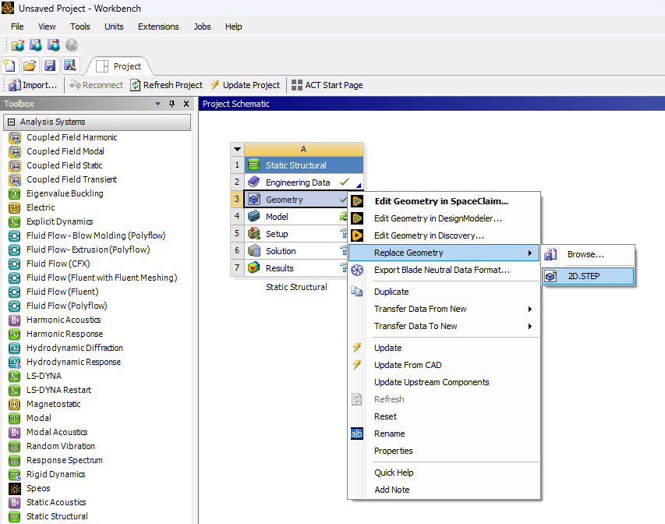Choose Edit Geometry in DesignModeler

point(437,218)
